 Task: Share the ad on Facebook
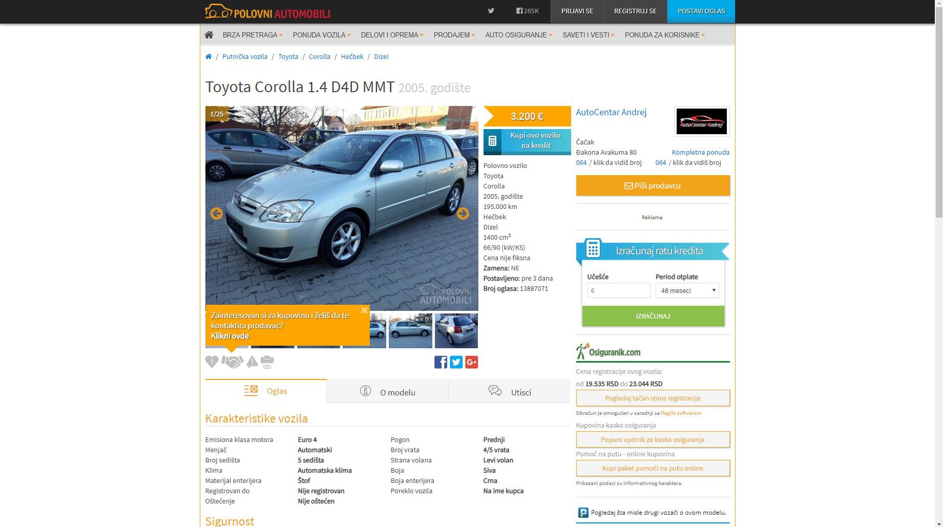pyautogui.click(x=441, y=362)
